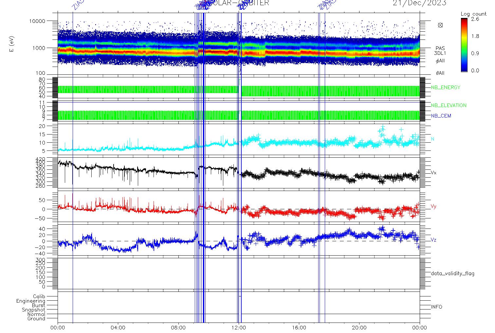Click the Snapshot mode row label
495x333 pixels.
34,310
